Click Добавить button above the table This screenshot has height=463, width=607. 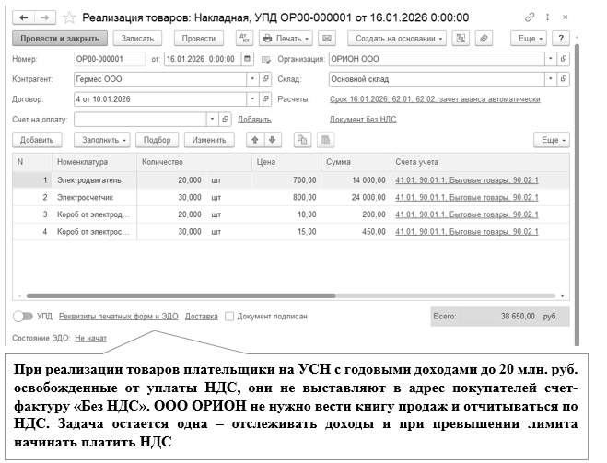click(37, 140)
